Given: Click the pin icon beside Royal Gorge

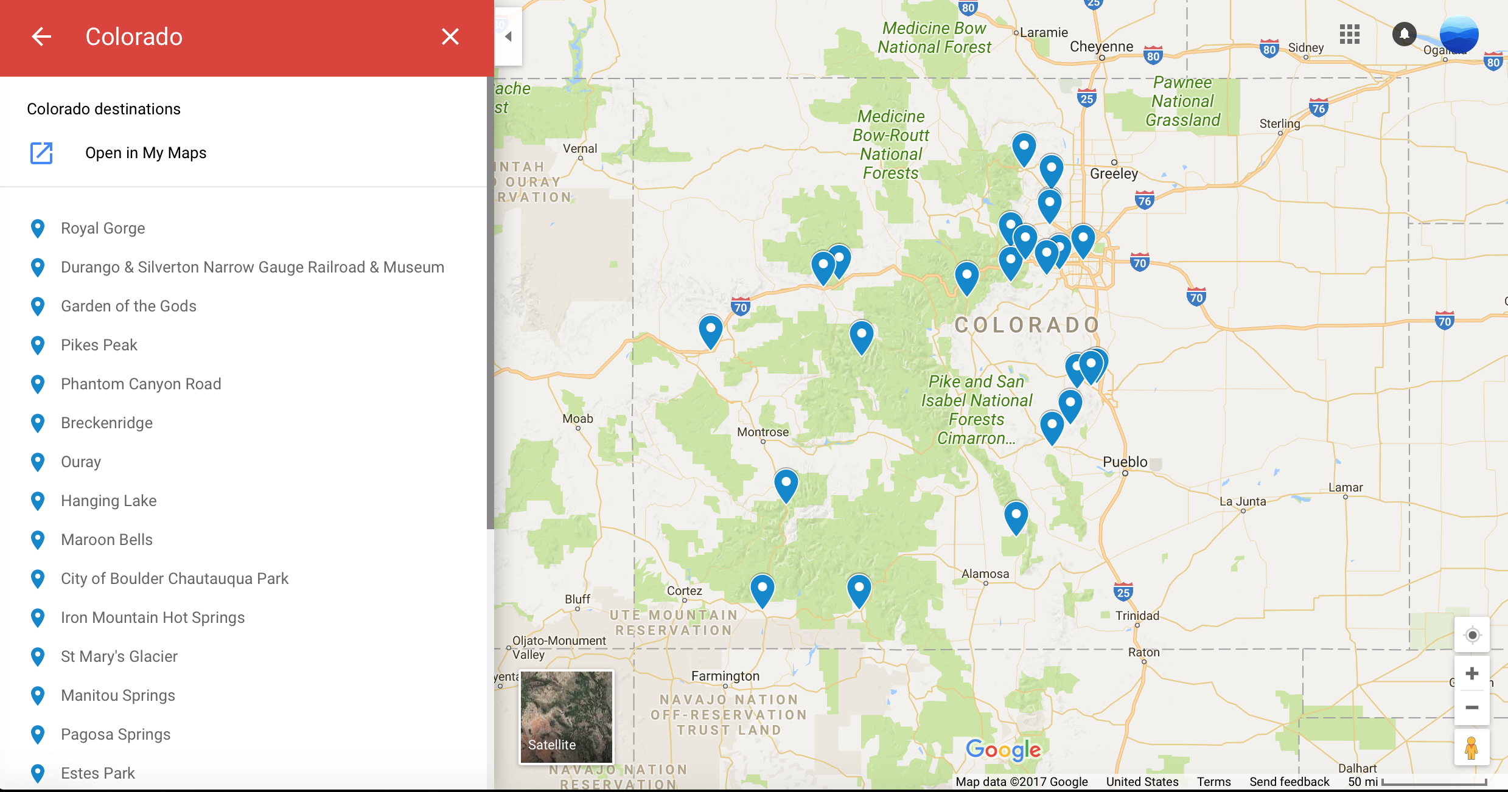Looking at the screenshot, I should click(38, 229).
